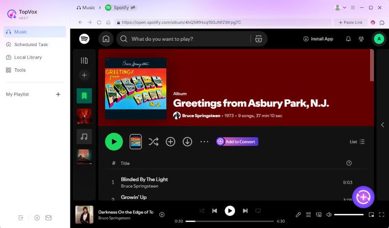
Task: Open Darkness On the Edge track title
Action: (126, 212)
